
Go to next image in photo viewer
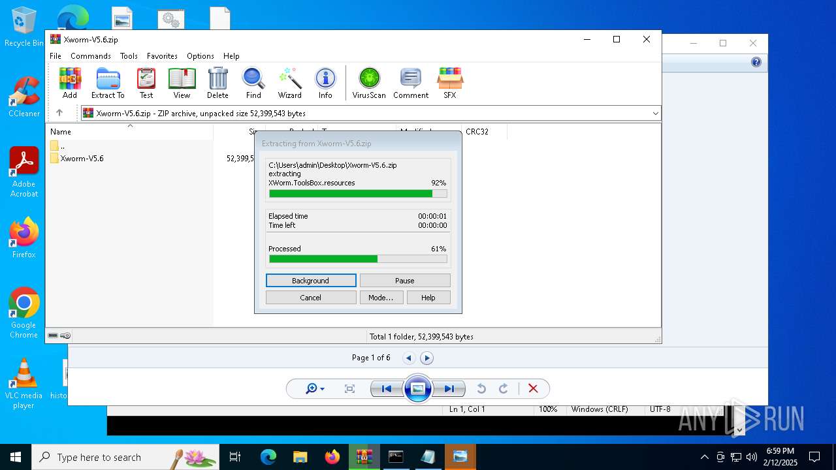click(449, 388)
